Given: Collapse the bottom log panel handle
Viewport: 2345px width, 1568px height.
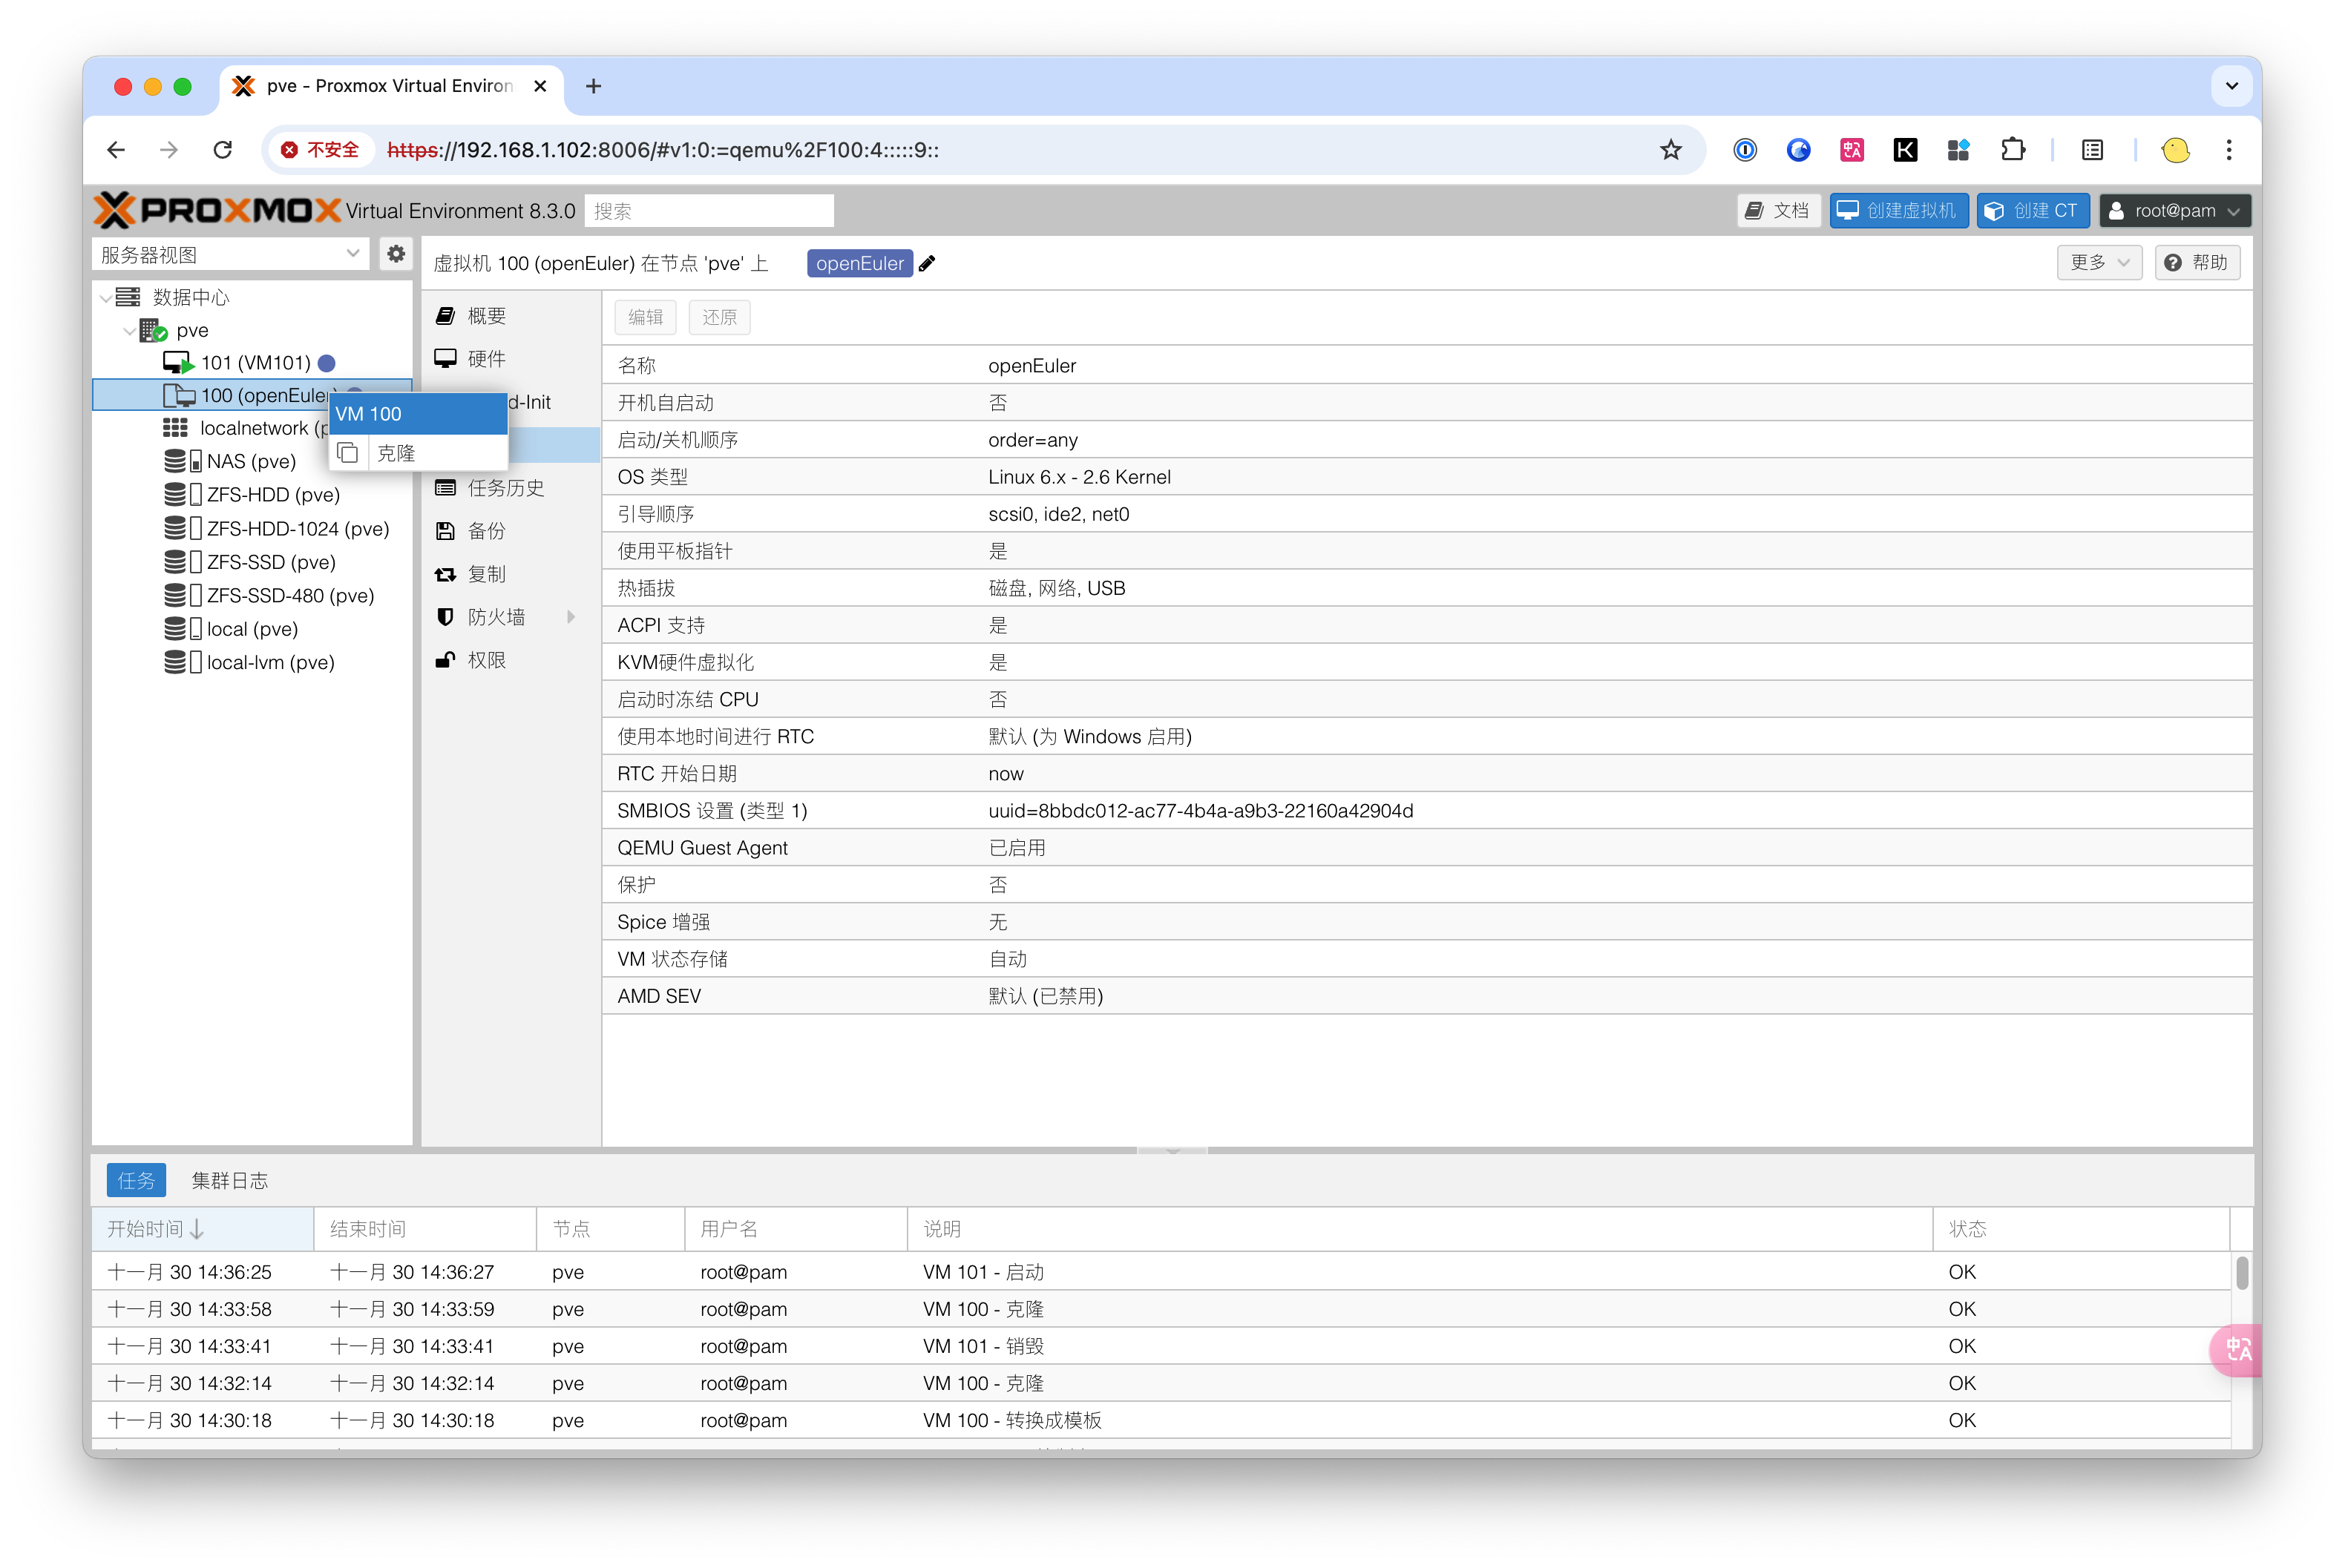Looking at the screenshot, I should click(1172, 1150).
